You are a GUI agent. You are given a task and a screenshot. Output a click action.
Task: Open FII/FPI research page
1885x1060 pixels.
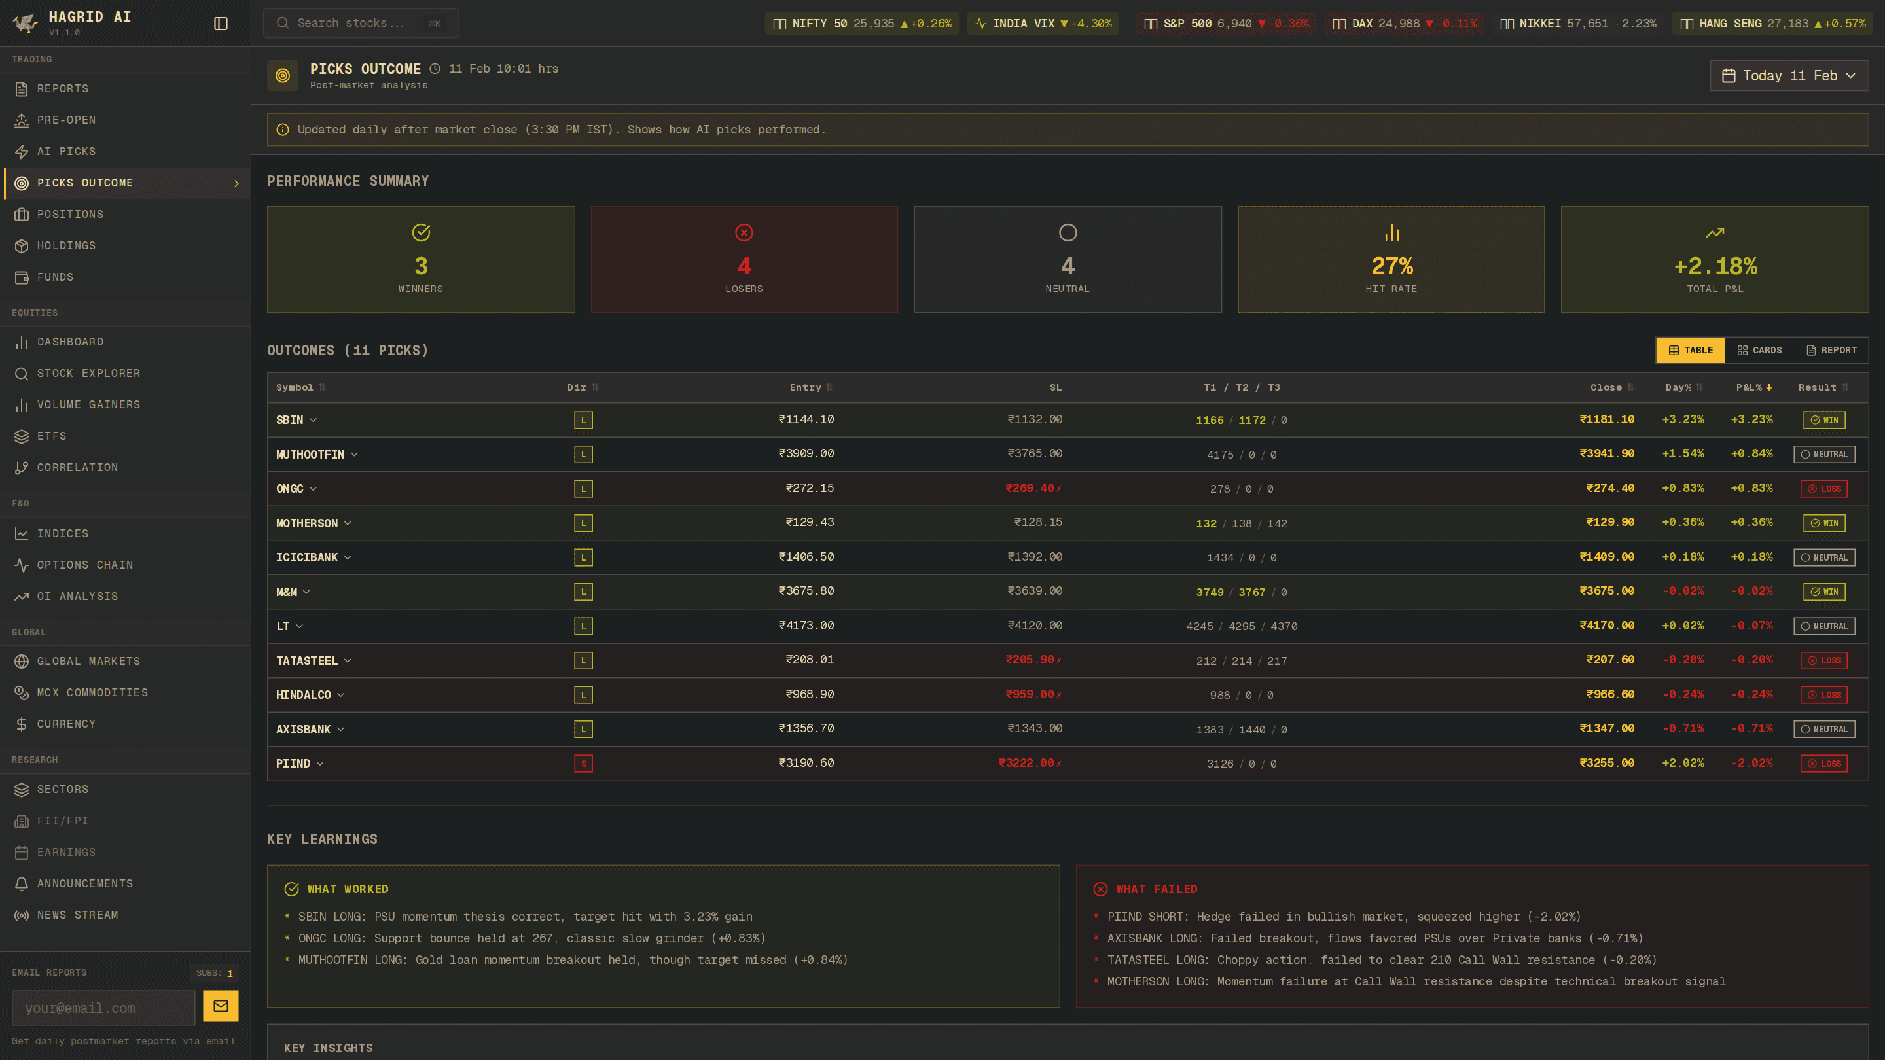pyautogui.click(x=63, y=821)
